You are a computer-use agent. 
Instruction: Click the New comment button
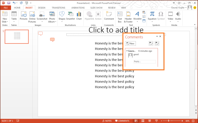click(130, 44)
